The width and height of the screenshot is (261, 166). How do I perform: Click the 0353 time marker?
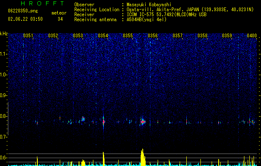tap(78, 35)
